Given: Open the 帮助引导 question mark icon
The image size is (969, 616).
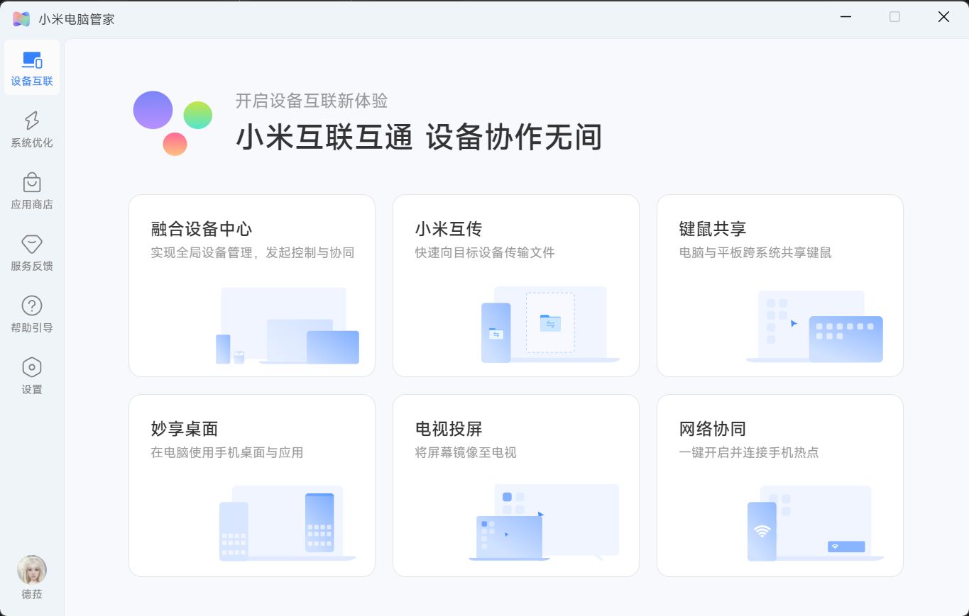Looking at the screenshot, I should (x=32, y=306).
